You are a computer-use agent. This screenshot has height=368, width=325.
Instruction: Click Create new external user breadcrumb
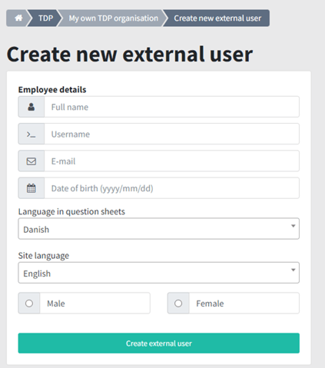(217, 18)
